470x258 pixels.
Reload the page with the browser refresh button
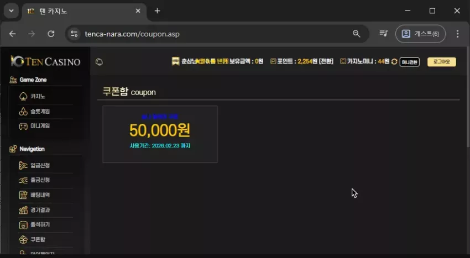click(51, 34)
